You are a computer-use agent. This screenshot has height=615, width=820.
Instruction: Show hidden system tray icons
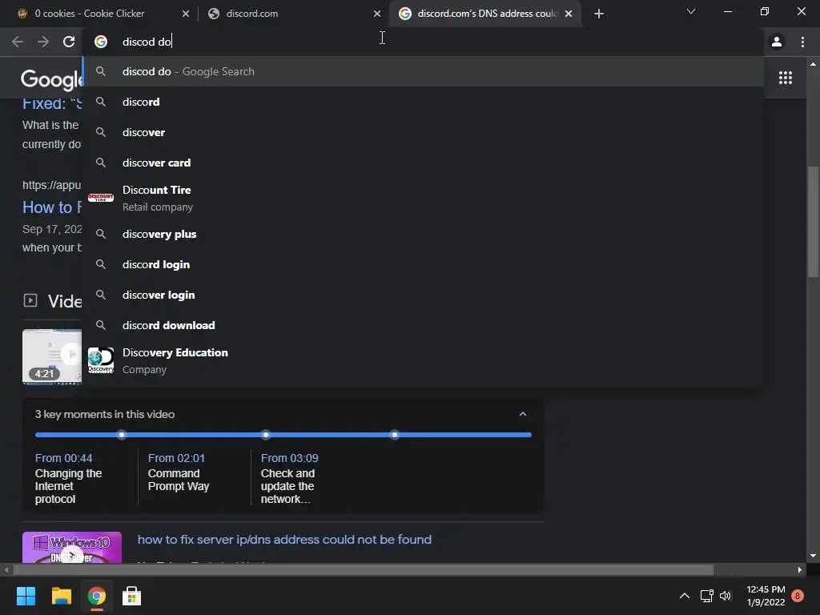coord(684,596)
